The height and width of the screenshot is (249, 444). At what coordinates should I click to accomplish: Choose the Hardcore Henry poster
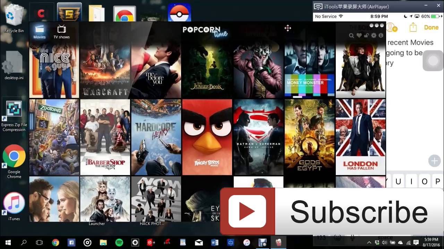(156, 137)
